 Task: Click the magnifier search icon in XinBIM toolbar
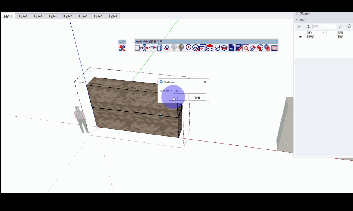coord(246,48)
